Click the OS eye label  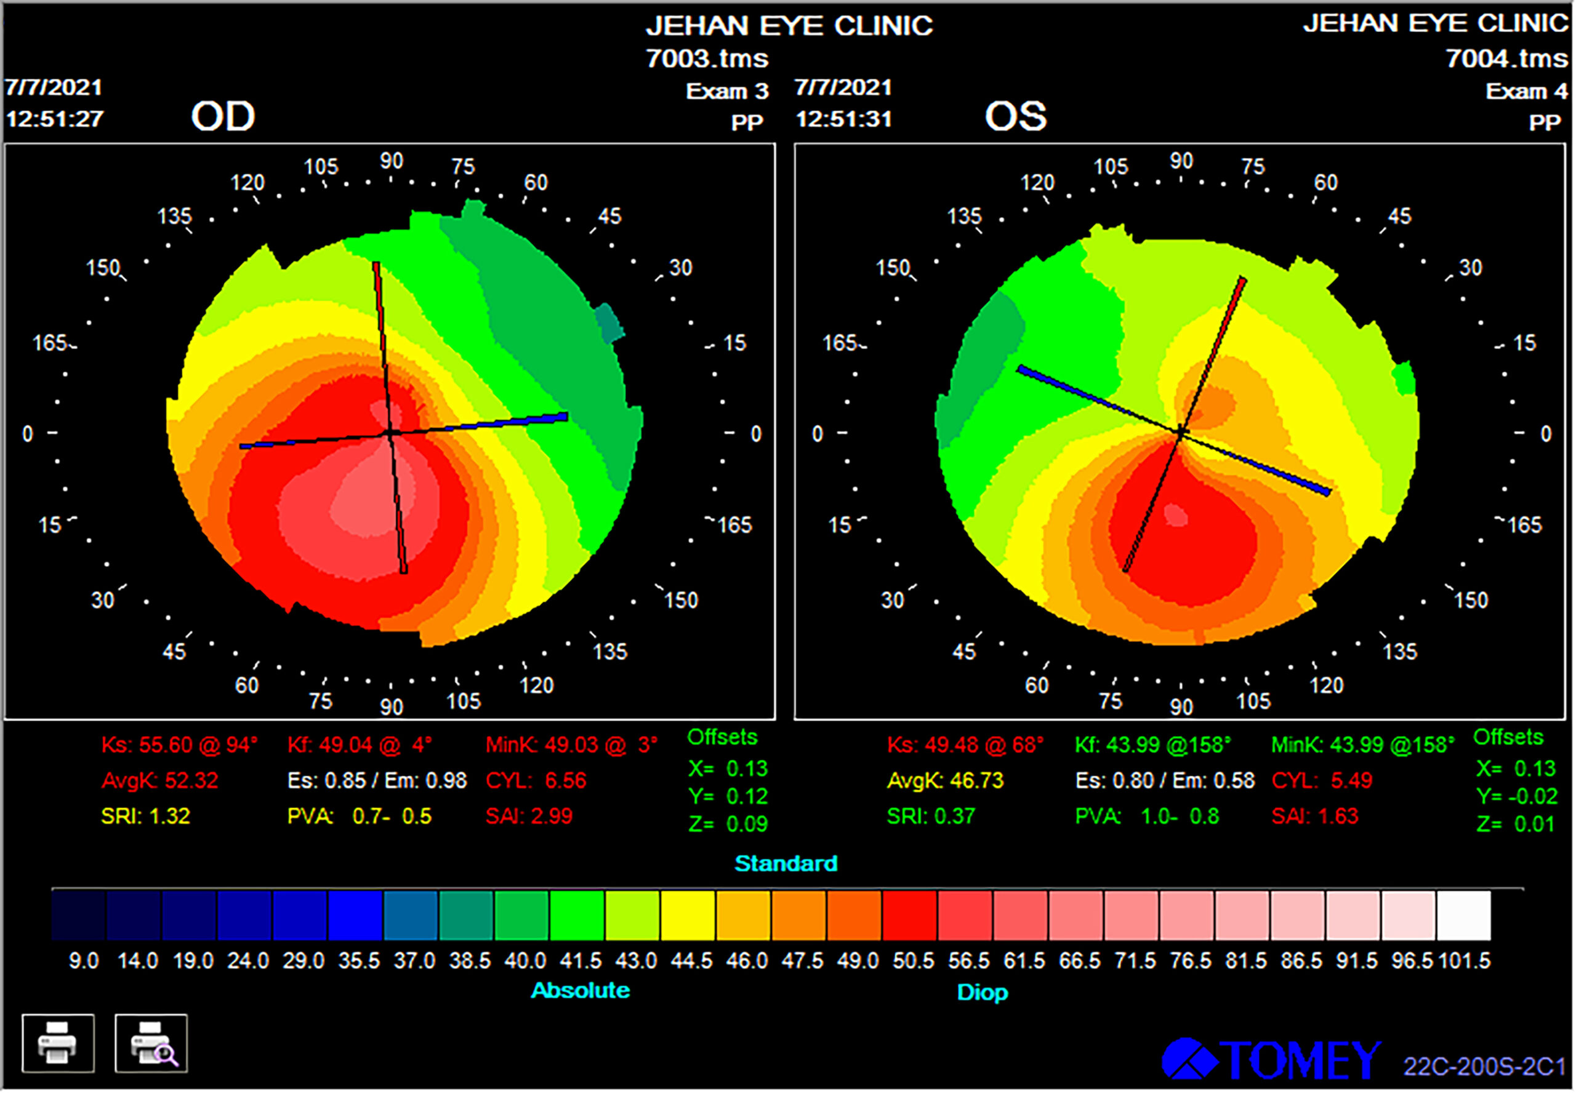point(1016,116)
